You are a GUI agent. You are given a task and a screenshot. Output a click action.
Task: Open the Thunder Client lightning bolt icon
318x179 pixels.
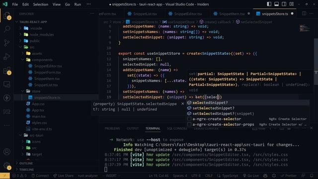tap(6, 98)
